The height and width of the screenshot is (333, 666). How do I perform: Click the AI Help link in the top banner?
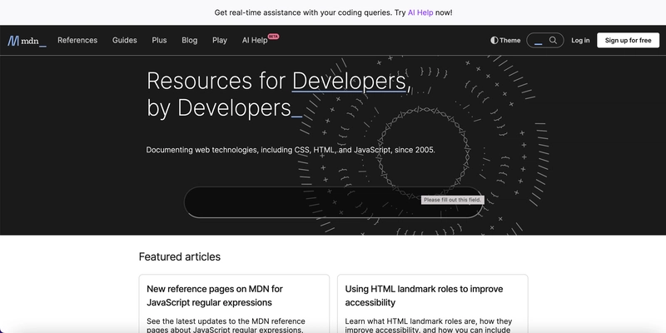point(420,12)
